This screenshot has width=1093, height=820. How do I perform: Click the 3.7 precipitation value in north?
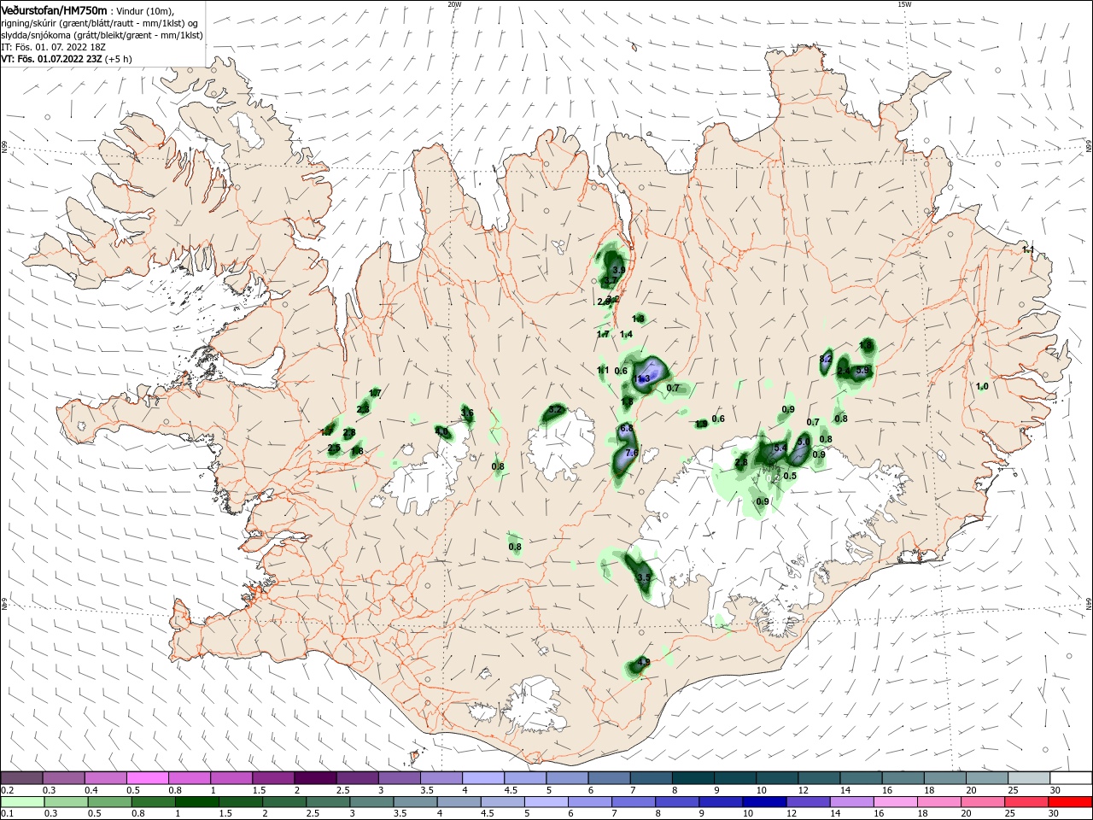[x=610, y=281]
